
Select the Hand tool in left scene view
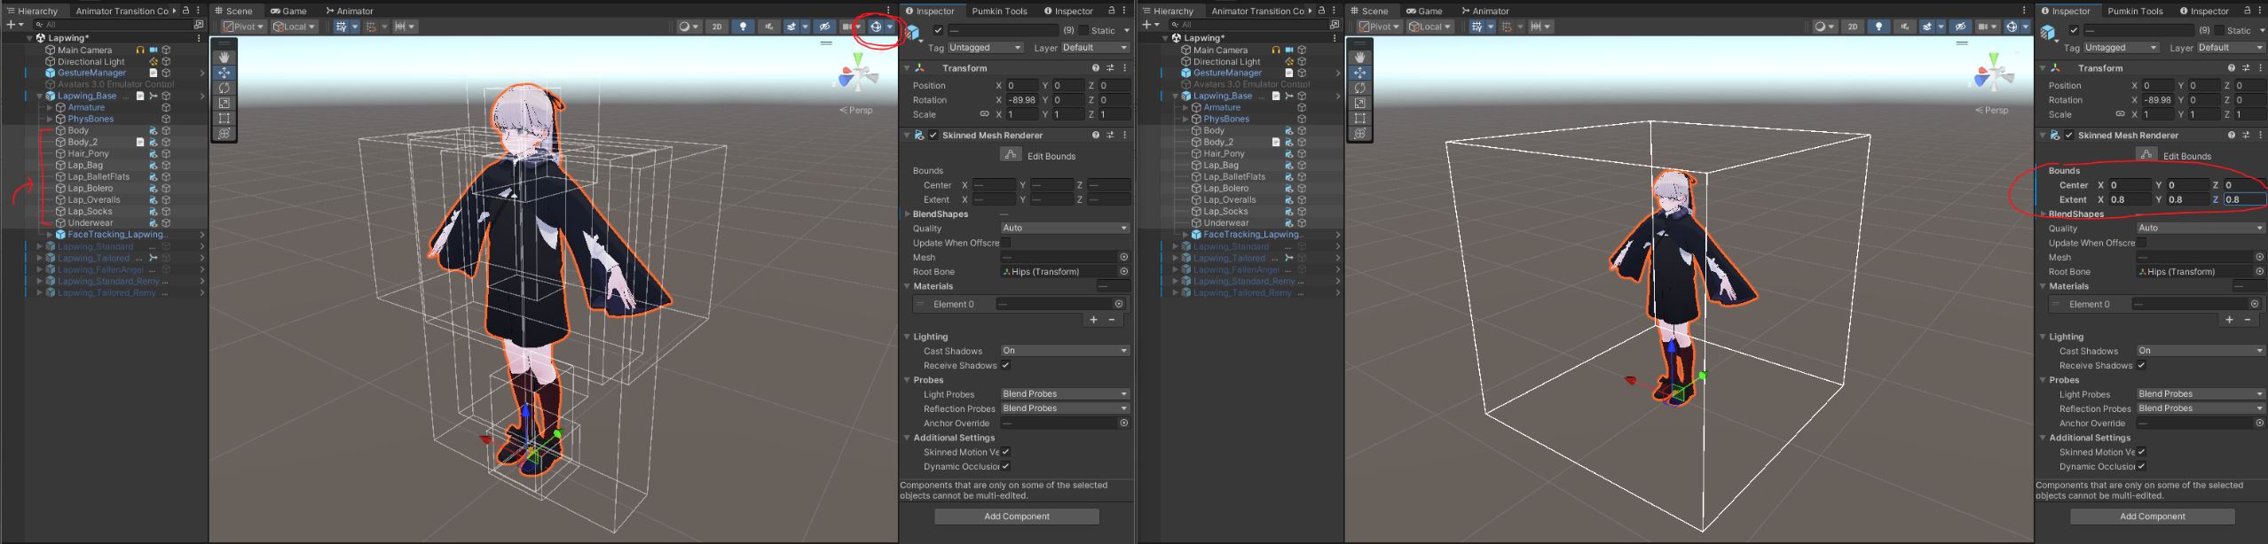coord(224,58)
